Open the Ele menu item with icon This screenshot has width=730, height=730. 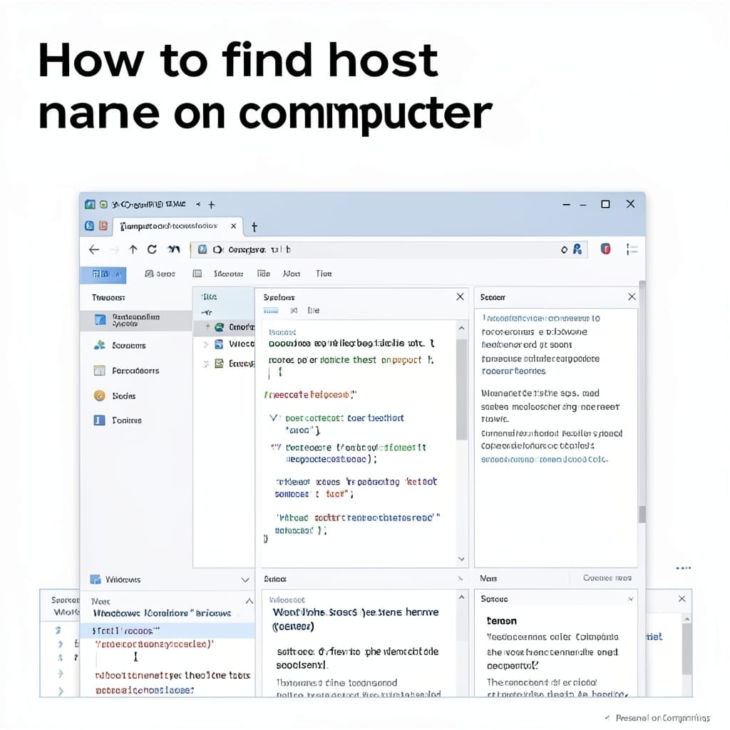click(264, 274)
